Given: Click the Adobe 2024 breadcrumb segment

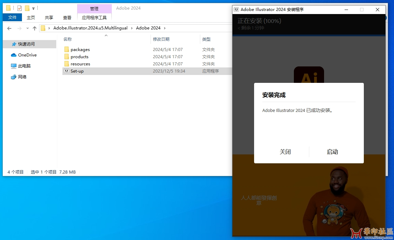Looking at the screenshot, I should (148, 28).
